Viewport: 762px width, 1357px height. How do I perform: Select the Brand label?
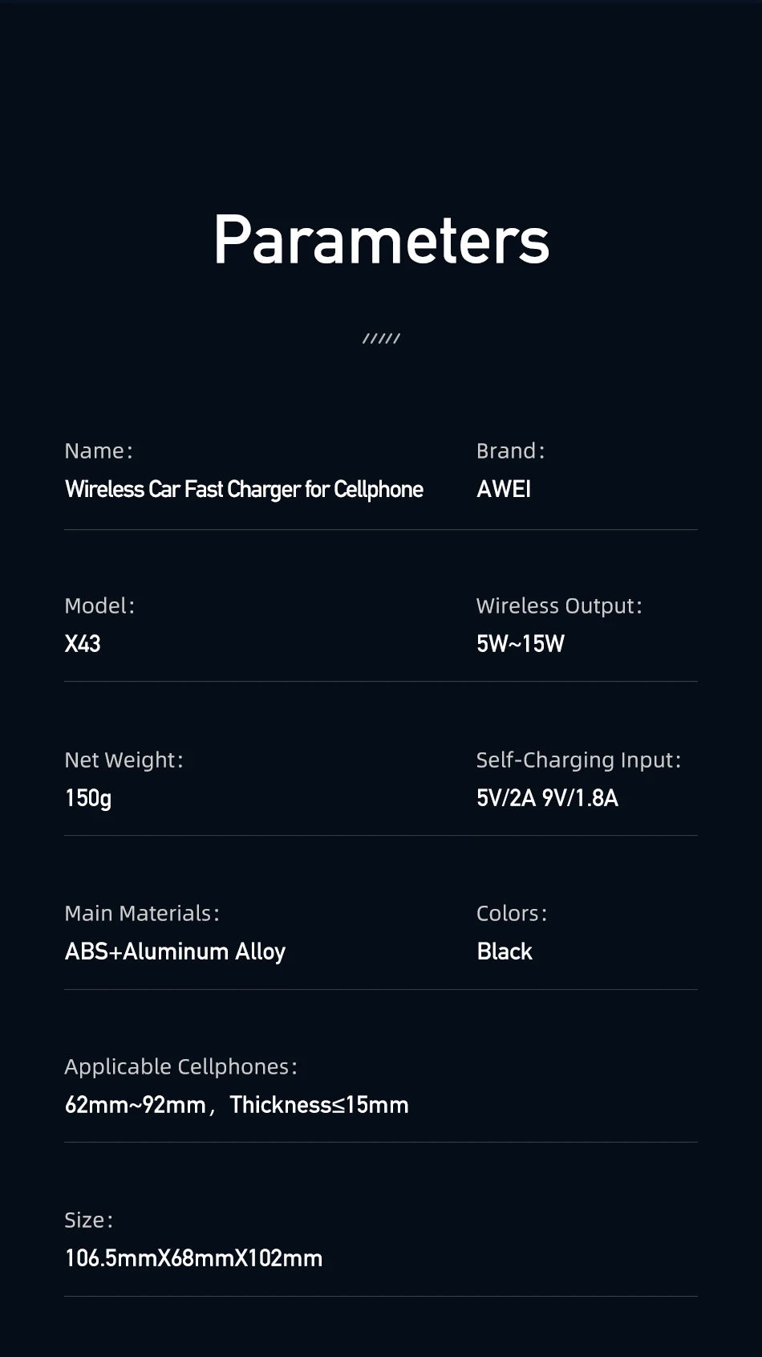coord(510,451)
